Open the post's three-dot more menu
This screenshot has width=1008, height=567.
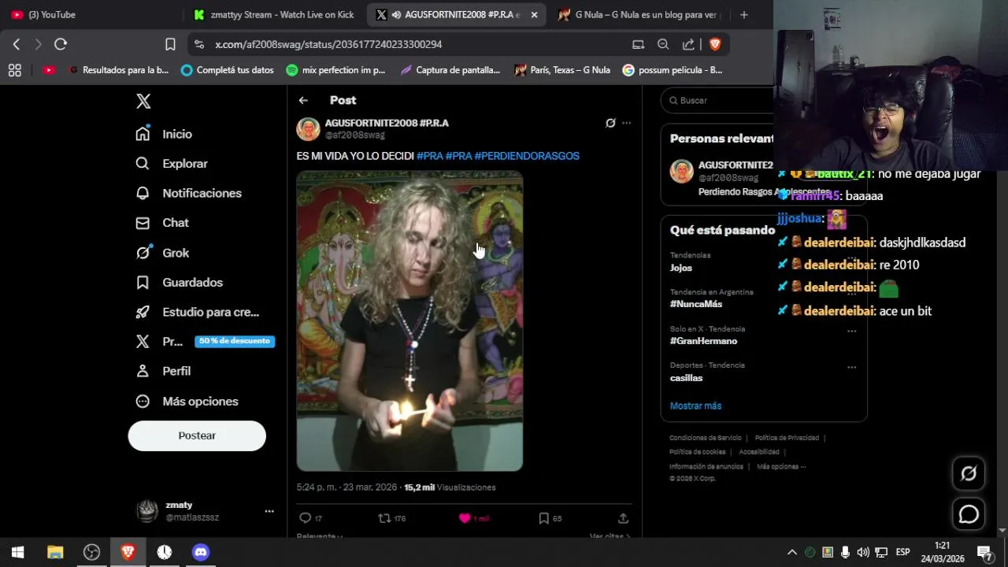click(x=626, y=123)
